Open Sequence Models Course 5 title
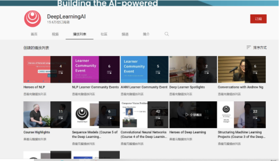 click(95, 134)
